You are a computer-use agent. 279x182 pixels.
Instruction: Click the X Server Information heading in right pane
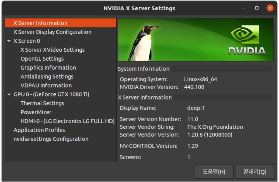coord(145,97)
